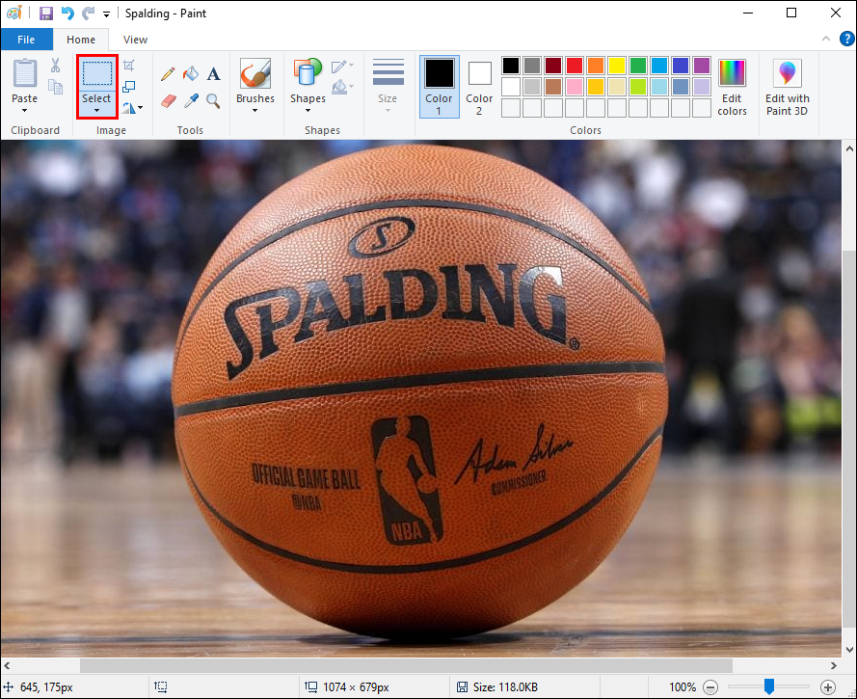
Task: Click the Save icon in title bar
Action: coord(45,13)
